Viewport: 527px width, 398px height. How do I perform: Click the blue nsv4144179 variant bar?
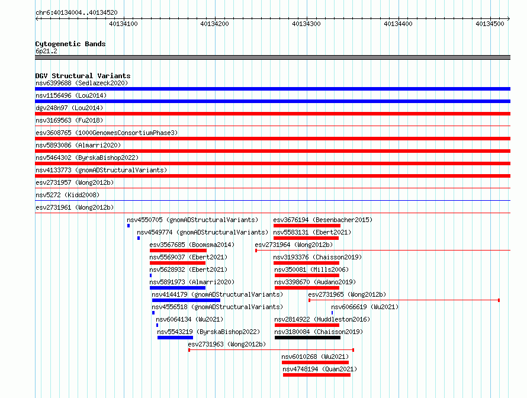[x=186, y=300]
